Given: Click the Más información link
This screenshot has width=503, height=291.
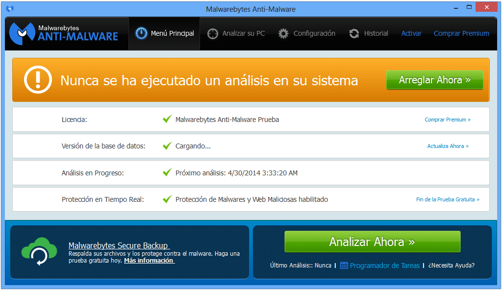Looking at the screenshot, I should 149,261.
